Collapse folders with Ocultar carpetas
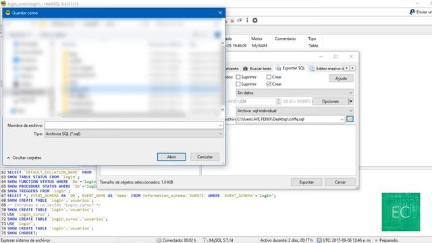The image size is (432, 243). (24, 158)
